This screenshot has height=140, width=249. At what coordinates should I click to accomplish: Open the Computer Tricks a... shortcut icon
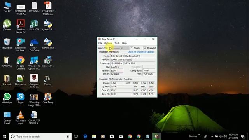point(34,81)
